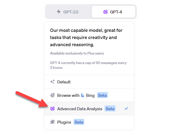182x140 pixels.
Task: Click the puzzle piece Plugins icon
Action: point(52,122)
